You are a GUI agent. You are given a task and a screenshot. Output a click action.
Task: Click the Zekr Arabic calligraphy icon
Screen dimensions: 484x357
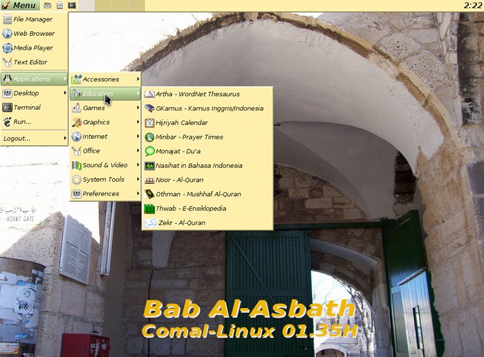tap(151, 223)
